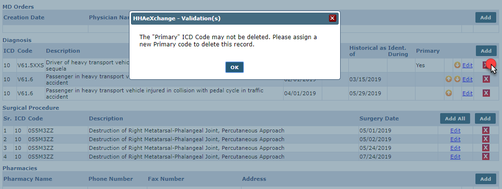Add a new Pharmacy
The image size is (502, 189).
pyautogui.click(x=486, y=179)
